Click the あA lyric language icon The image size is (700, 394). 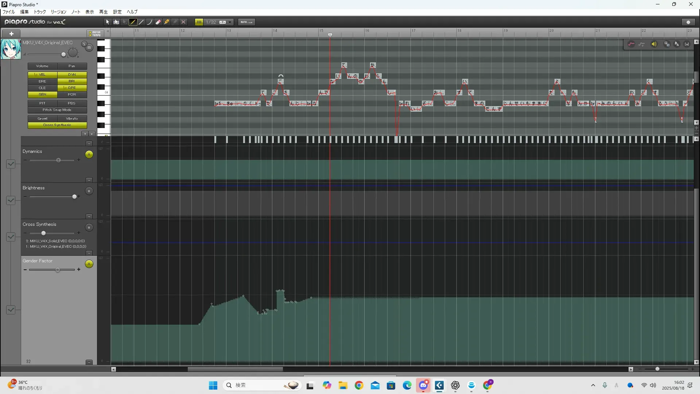click(x=677, y=44)
